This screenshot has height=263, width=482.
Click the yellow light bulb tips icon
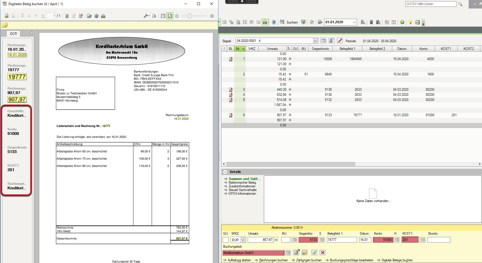pos(410,22)
